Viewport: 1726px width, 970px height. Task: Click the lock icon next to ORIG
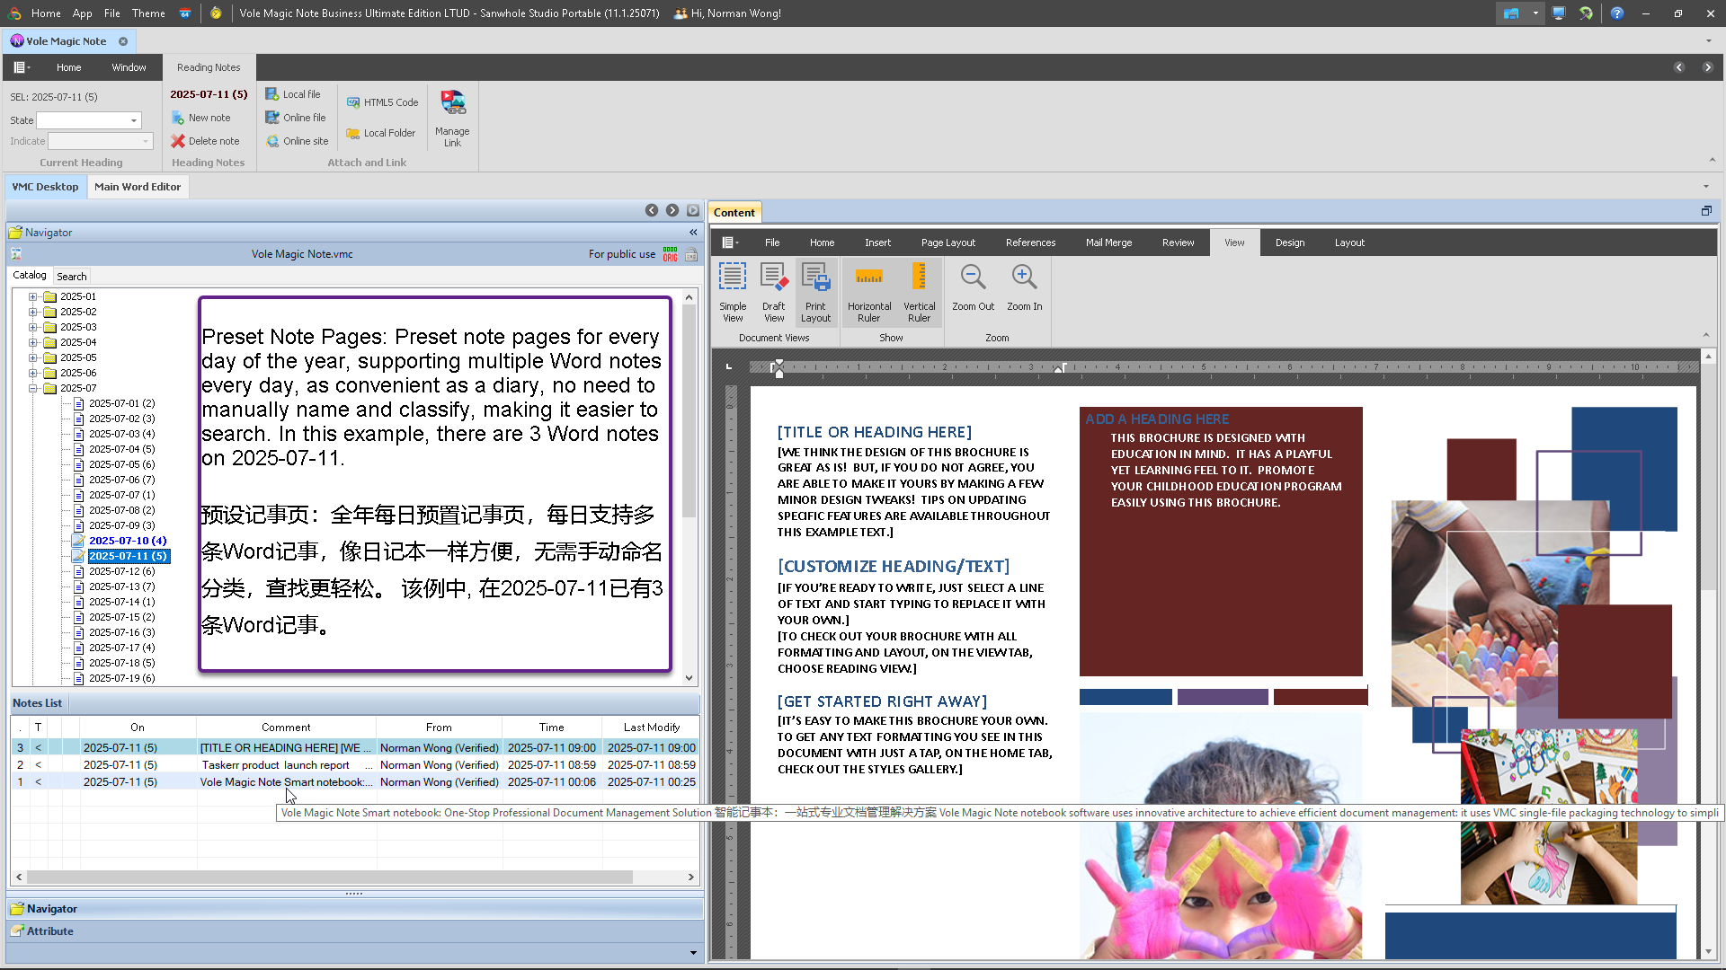point(691,255)
